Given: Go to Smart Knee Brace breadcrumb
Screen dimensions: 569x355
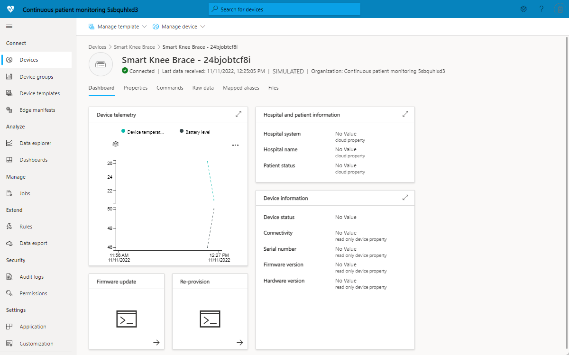Looking at the screenshot, I should (x=134, y=47).
